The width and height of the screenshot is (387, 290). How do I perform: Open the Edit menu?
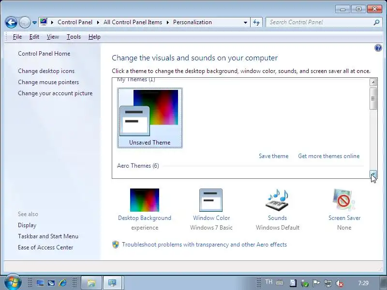pos(34,37)
